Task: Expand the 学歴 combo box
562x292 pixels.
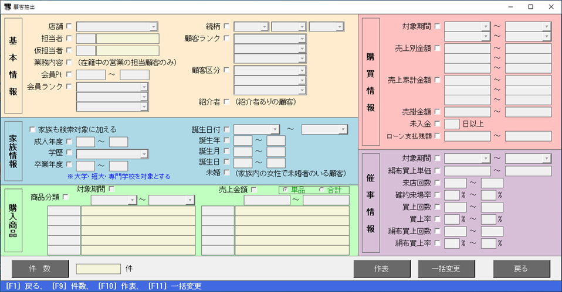Action: [x=143, y=154]
